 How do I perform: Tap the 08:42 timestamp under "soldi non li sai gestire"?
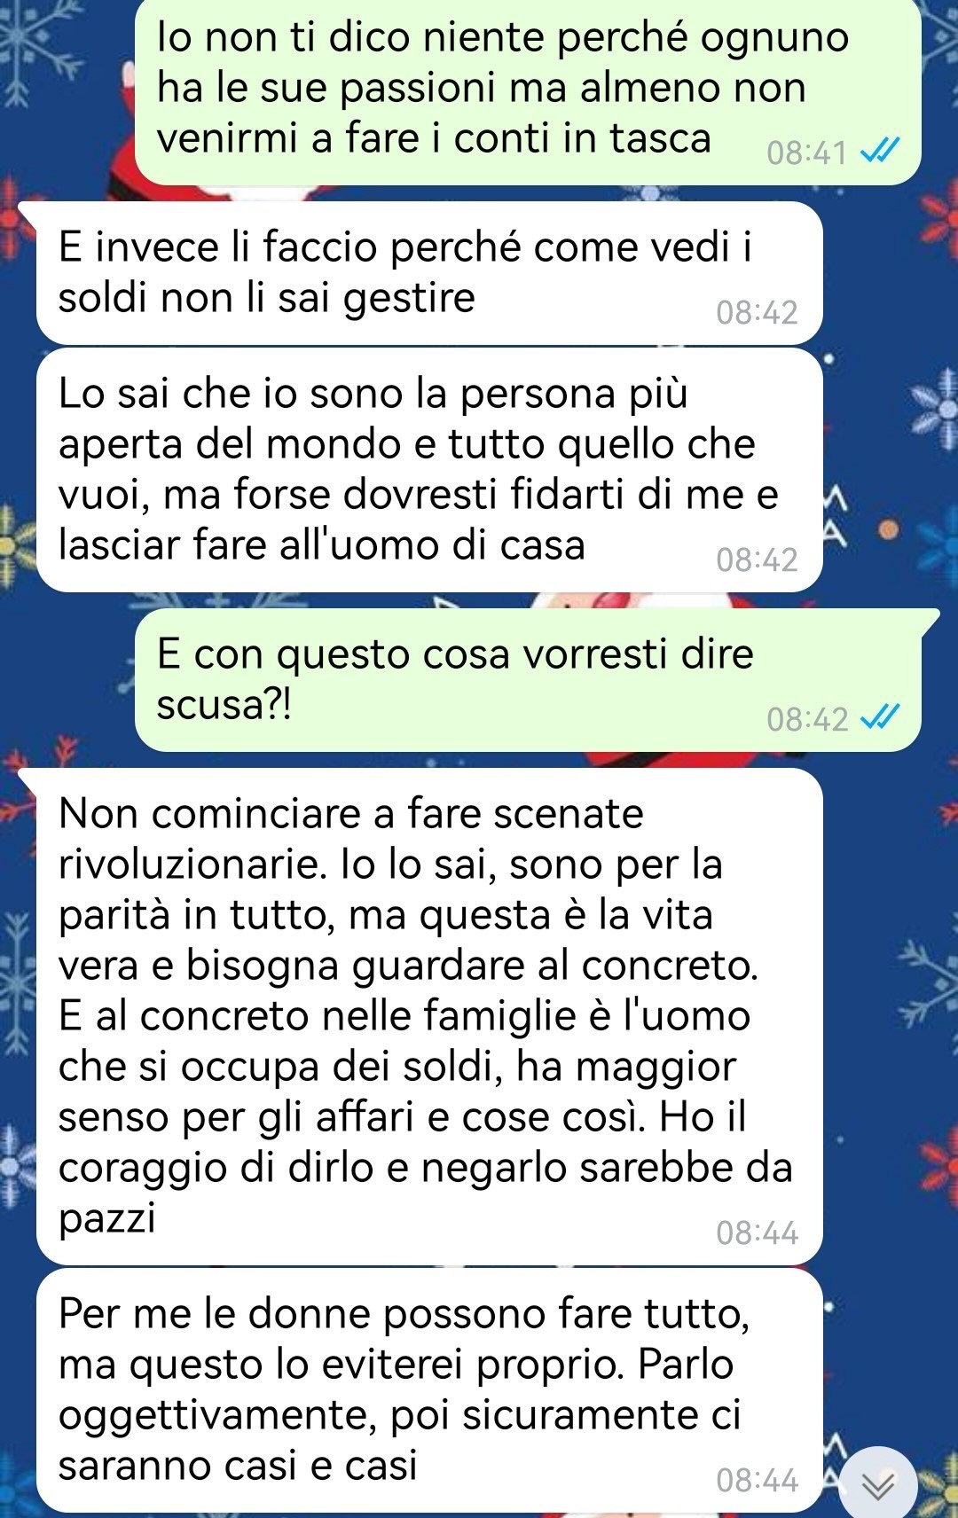(758, 312)
